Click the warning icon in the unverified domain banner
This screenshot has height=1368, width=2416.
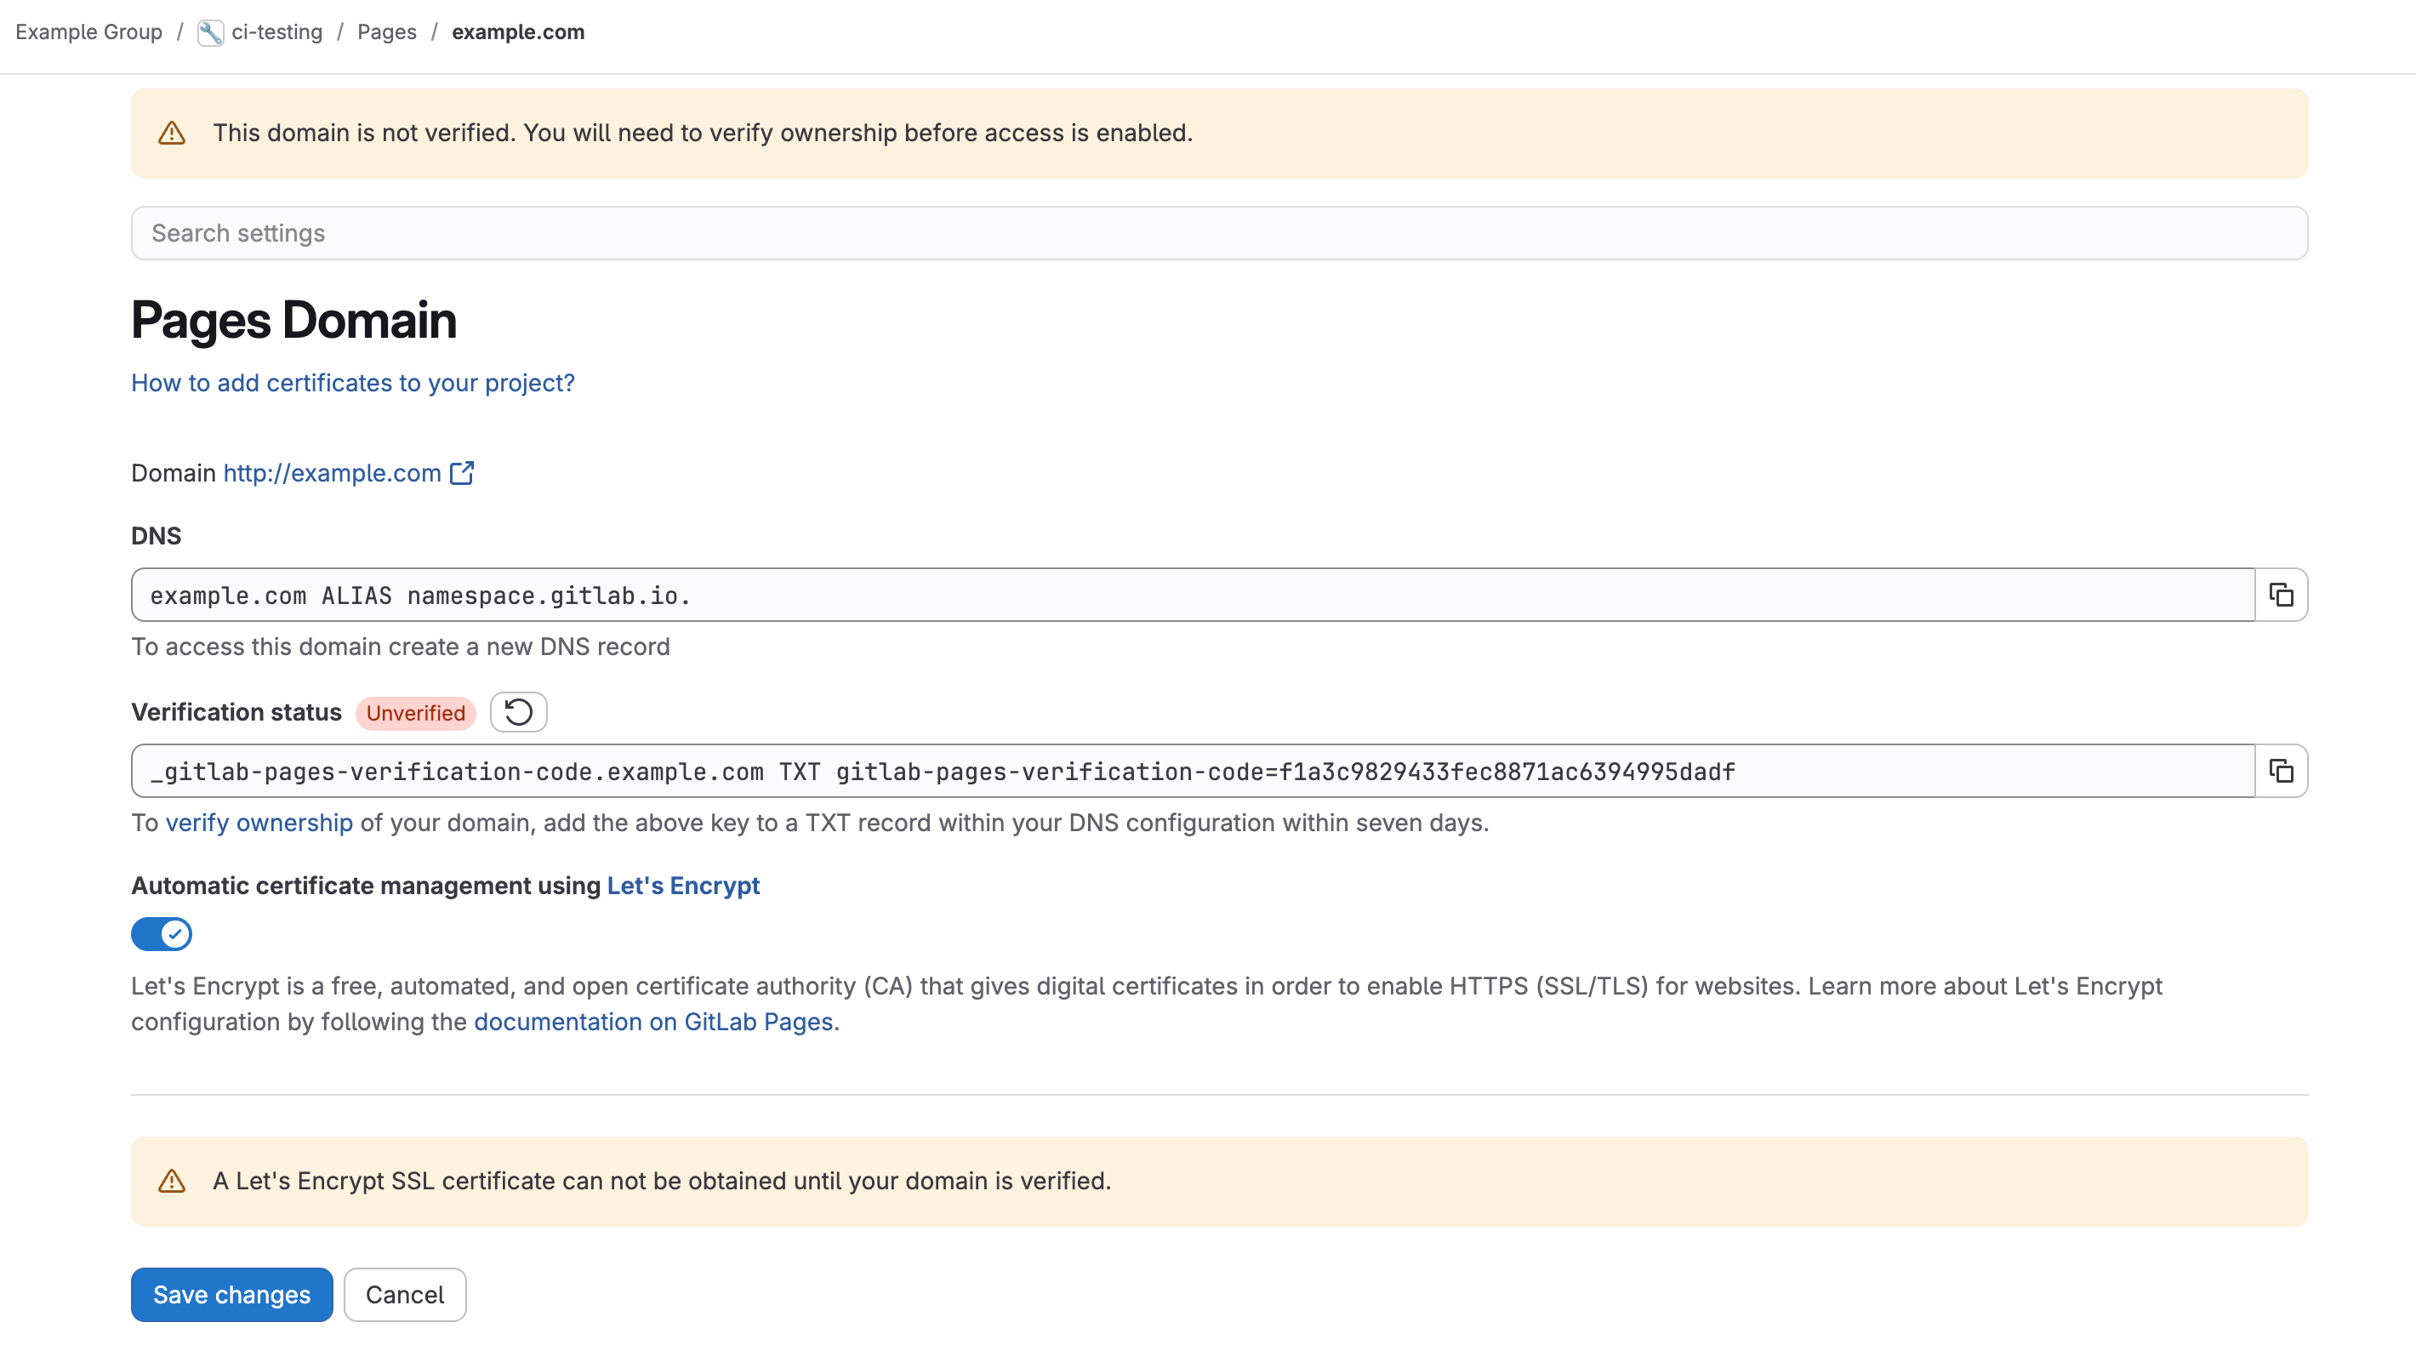coord(172,133)
